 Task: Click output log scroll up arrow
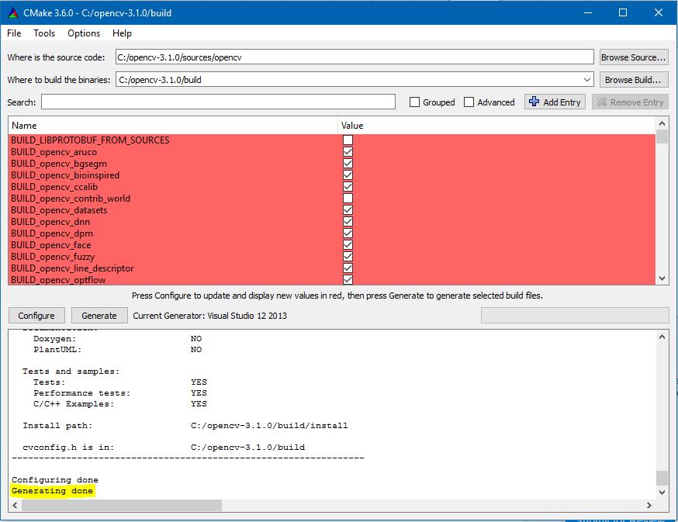click(x=662, y=337)
